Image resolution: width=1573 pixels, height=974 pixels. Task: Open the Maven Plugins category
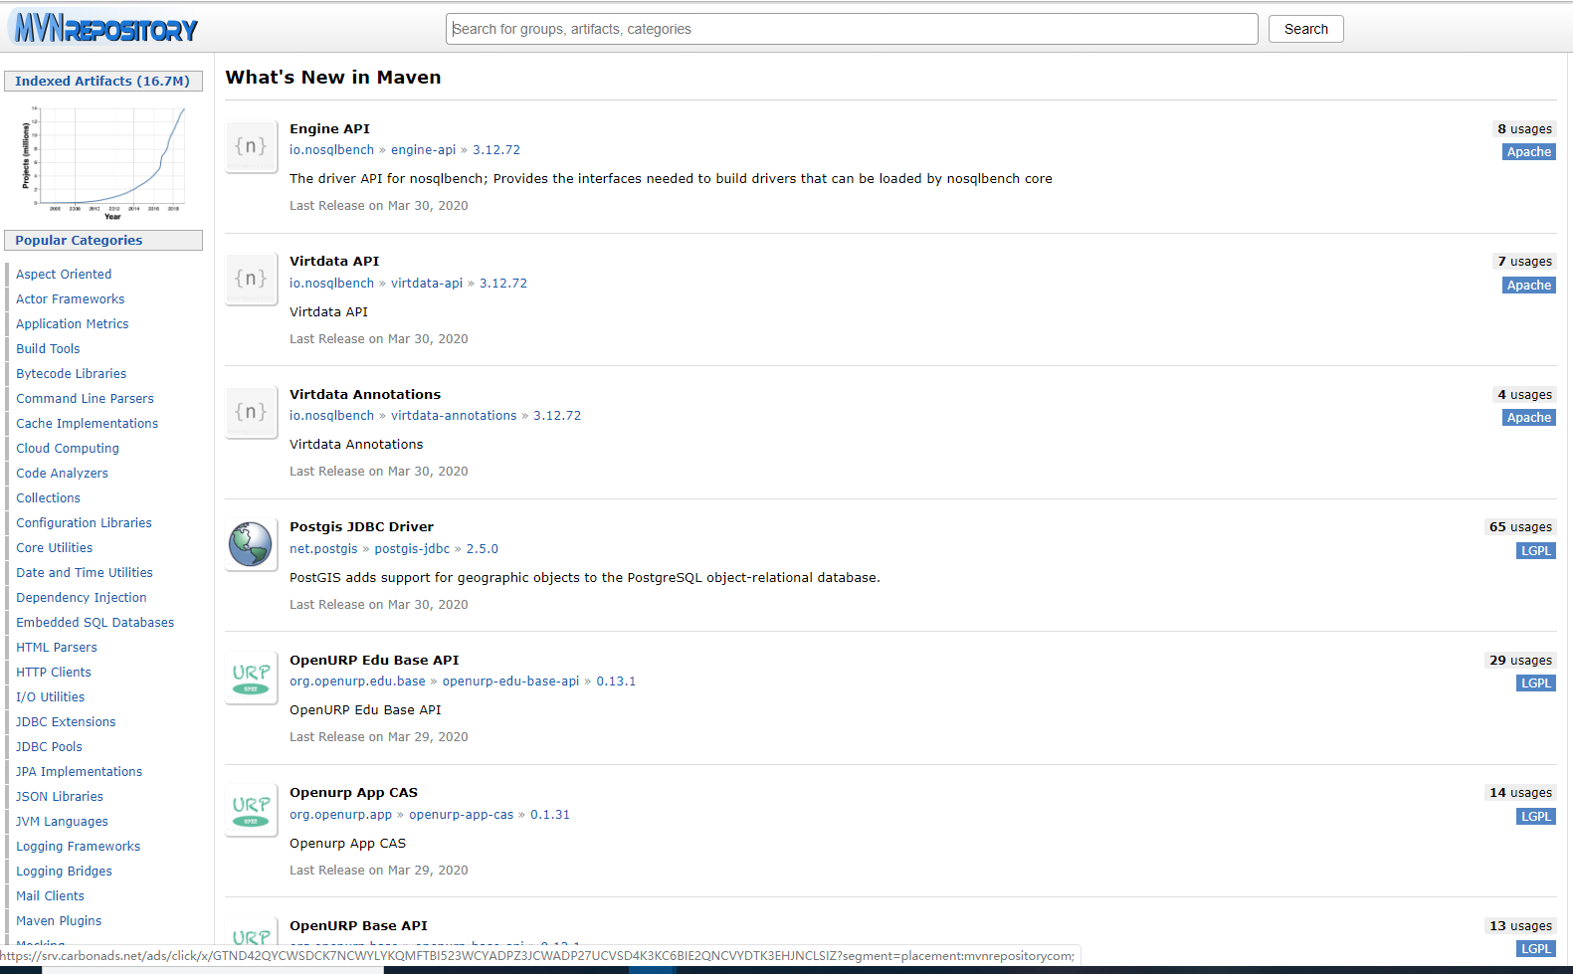59,921
